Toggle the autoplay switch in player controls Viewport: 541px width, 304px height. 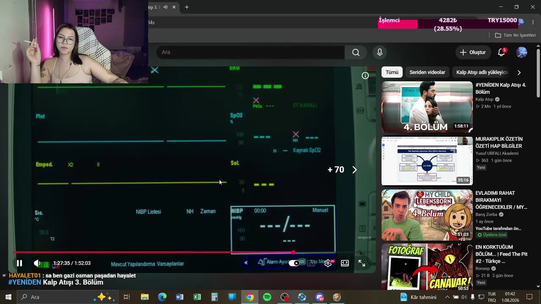point(294,263)
